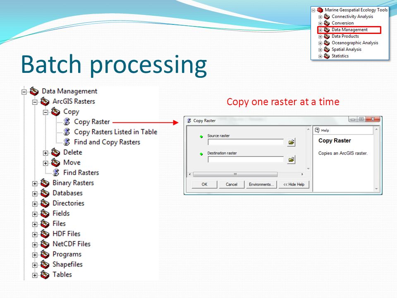Click the Programs toolset icon
Image resolution: width=397 pixels, height=298 pixels.
coord(45,254)
